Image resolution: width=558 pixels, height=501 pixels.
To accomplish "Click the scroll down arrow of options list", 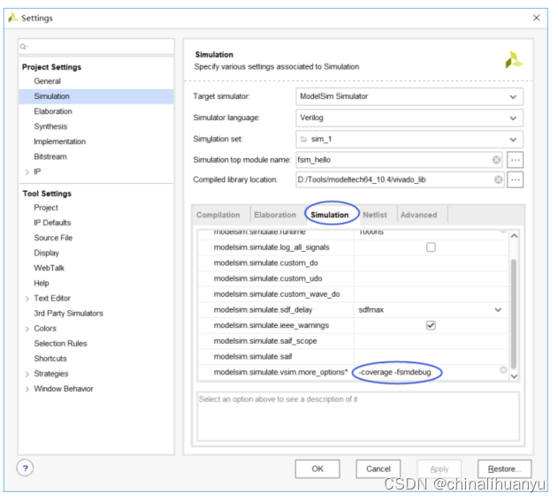I will (x=514, y=376).
